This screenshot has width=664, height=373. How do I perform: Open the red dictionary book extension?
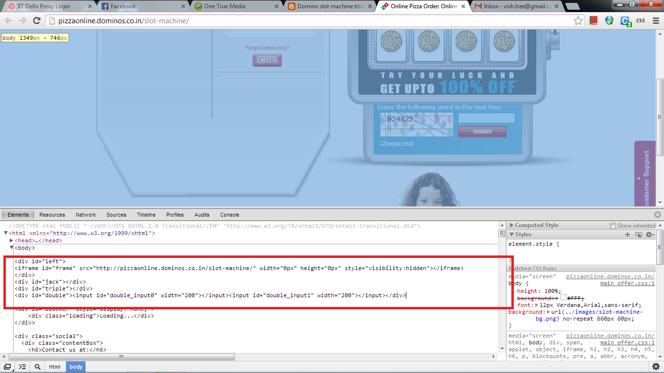pyautogui.click(x=594, y=21)
